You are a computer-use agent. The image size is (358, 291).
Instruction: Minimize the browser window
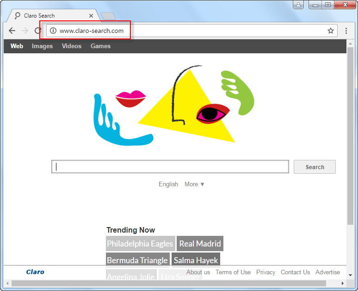tap(315, 5)
